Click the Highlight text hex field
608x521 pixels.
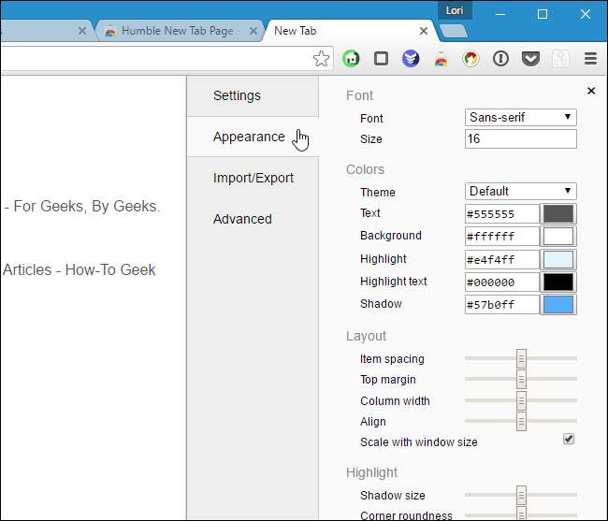[502, 282]
